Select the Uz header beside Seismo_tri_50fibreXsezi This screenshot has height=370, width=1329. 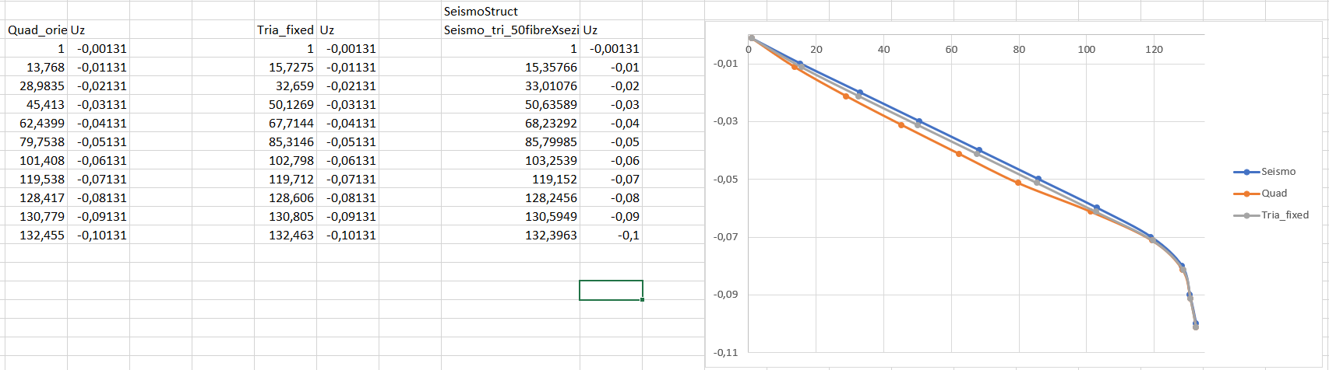tap(612, 30)
